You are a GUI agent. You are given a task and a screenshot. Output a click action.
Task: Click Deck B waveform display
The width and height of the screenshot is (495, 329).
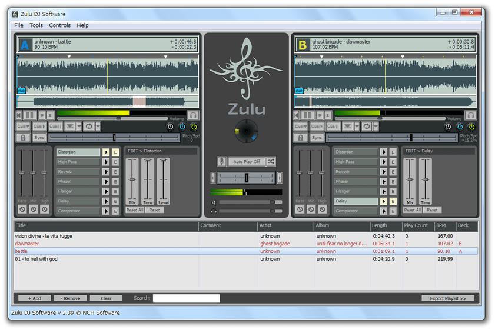[385, 76]
